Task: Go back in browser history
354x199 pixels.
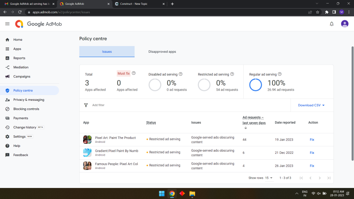Action: [x=5, y=12]
